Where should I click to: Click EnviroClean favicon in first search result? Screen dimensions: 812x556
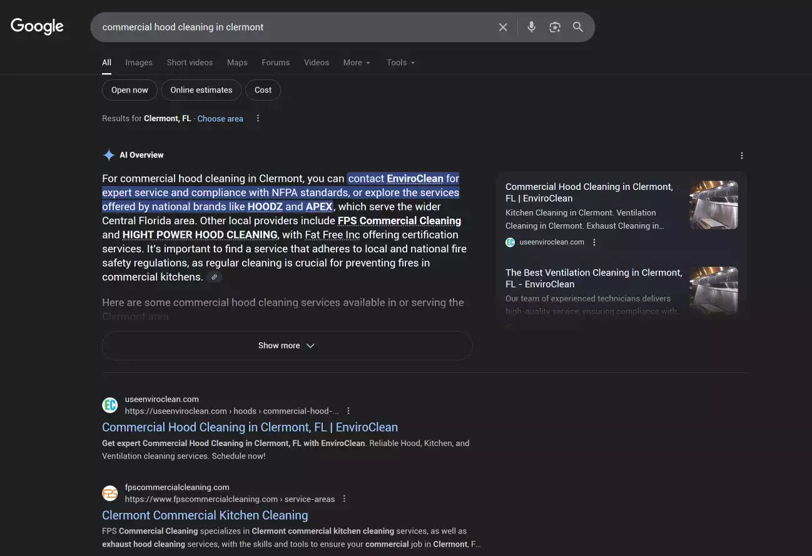coord(110,405)
